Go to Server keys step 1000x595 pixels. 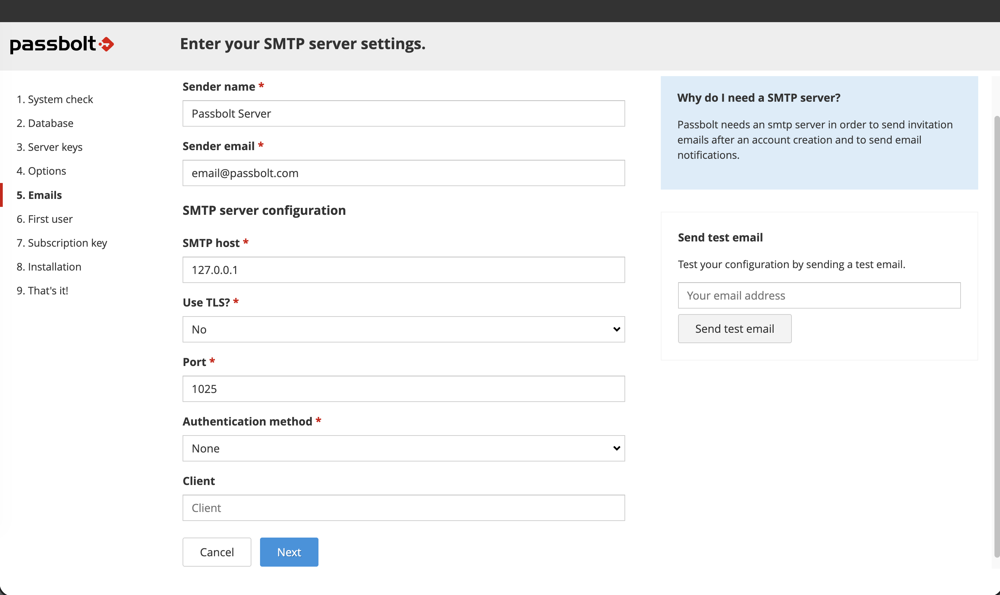coord(49,147)
